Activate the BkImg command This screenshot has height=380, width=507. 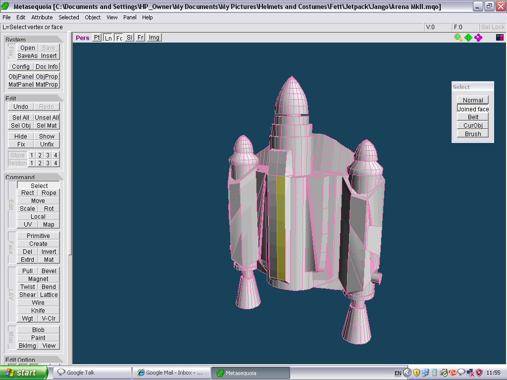(x=28, y=346)
